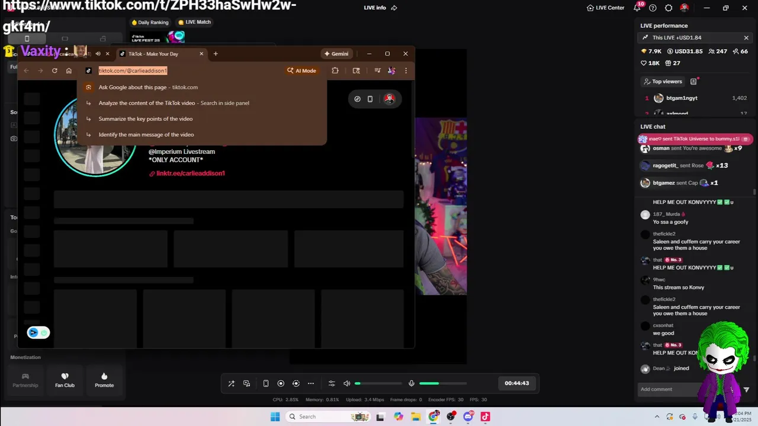Screen dimensions: 758x426
Task: Open the media control icon in Chrome toolbar
Action: (x=377, y=70)
